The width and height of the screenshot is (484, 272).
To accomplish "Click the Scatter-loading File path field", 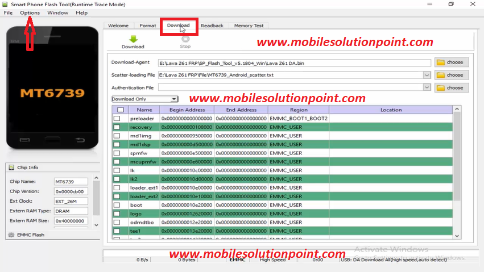I will coord(291,75).
